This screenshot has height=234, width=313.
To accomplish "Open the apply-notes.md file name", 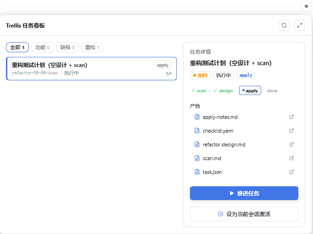I will point(220,117).
